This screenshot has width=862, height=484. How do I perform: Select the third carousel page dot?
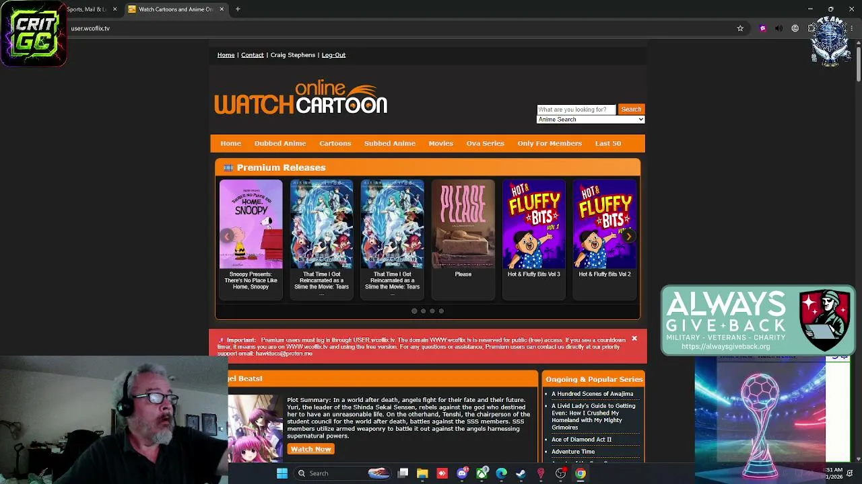(x=432, y=311)
